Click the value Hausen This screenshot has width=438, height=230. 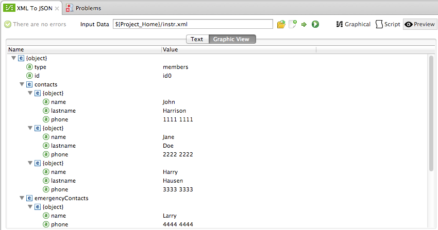(x=173, y=181)
